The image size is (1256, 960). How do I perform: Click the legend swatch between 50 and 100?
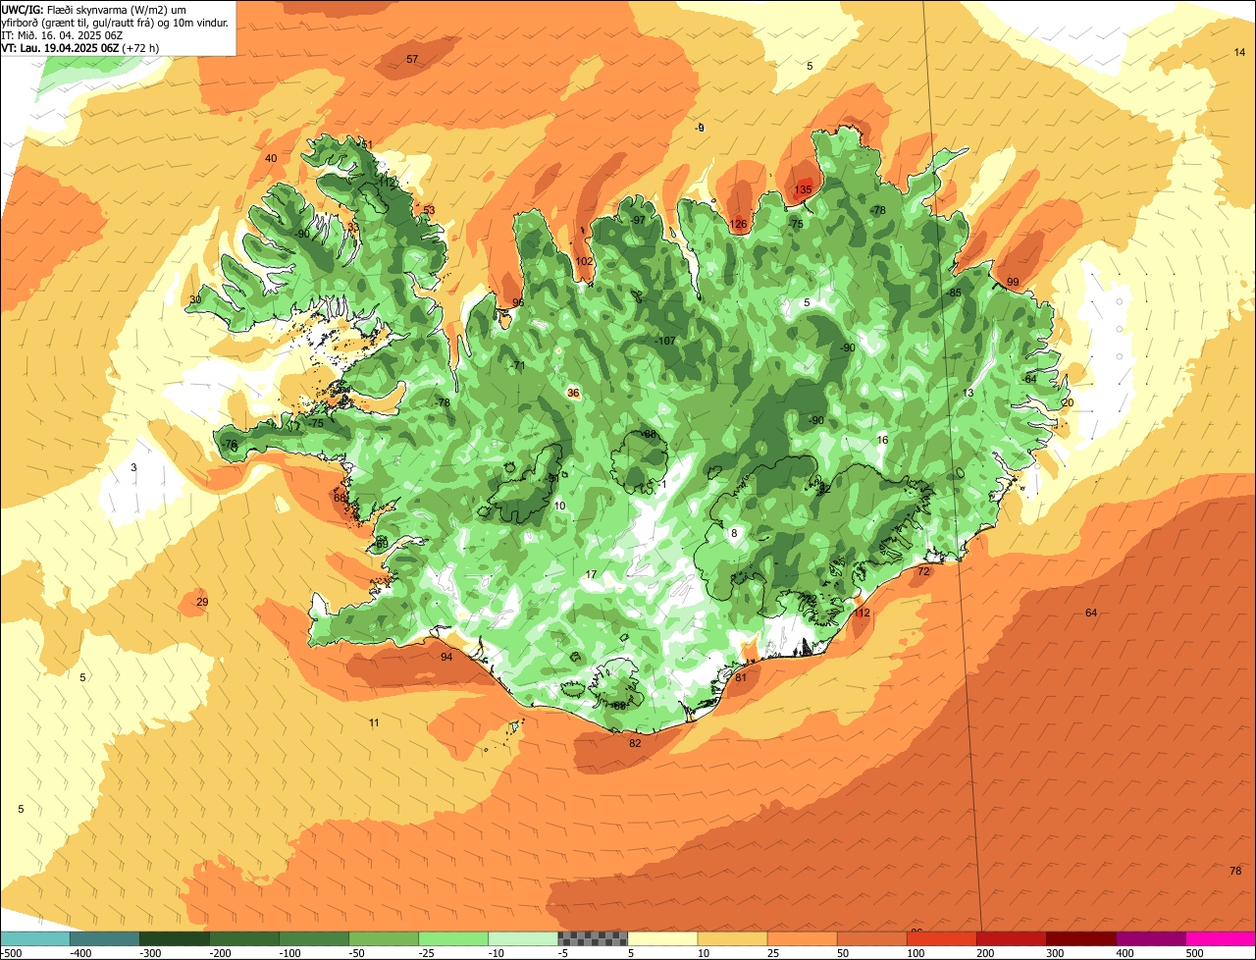[x=871, y=938]
